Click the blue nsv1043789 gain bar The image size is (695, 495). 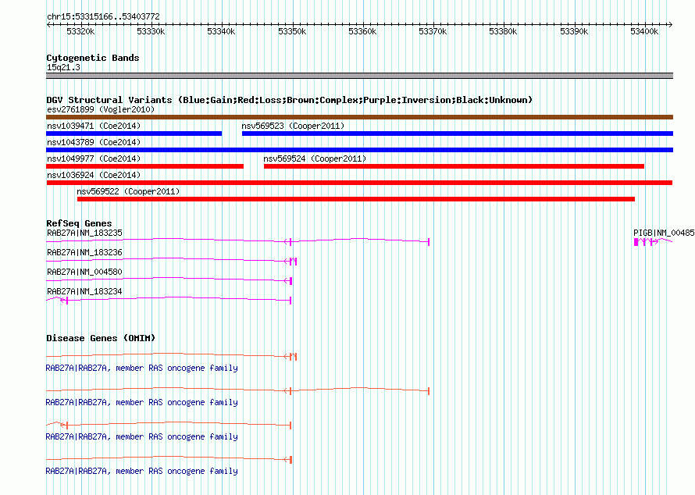click(359, 150)
